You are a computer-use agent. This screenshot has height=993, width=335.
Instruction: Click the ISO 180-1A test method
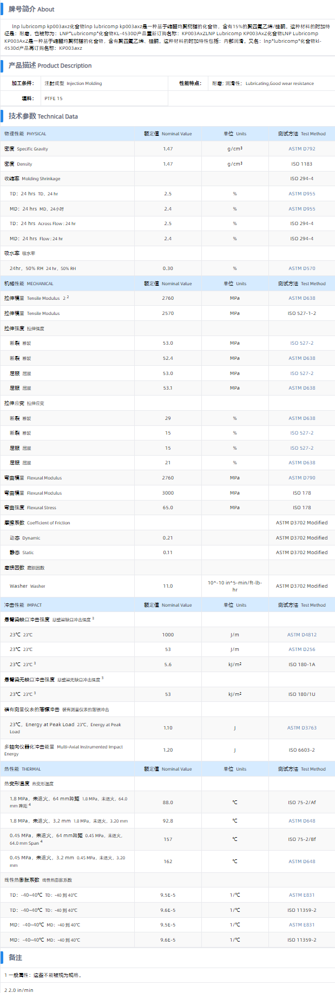(301, 665)
